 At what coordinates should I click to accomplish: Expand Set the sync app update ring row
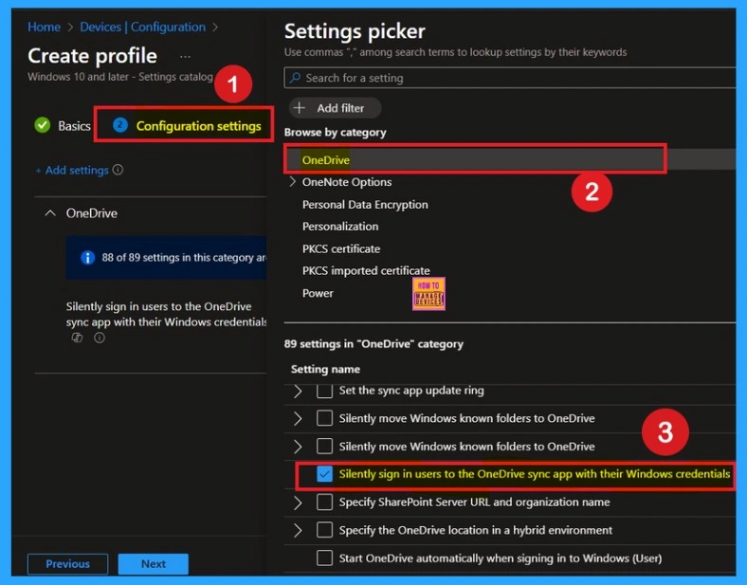point(298,392)
